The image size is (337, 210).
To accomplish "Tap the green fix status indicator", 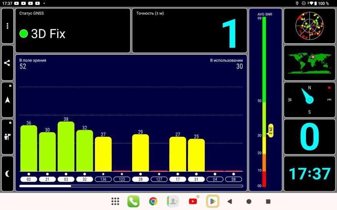I will (24, 34).
